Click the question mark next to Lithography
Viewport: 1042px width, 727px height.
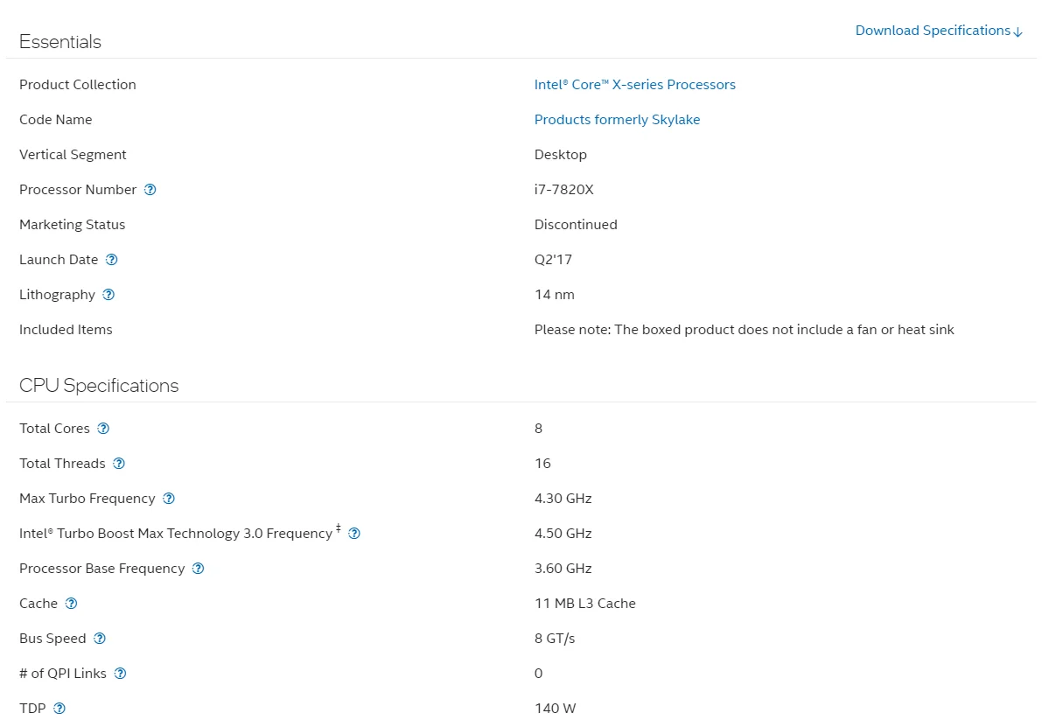tap(108, 295)
